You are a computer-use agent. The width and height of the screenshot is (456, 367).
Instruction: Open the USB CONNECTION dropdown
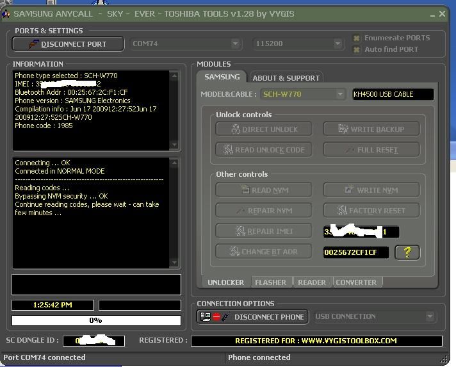(x=375, y=316)
